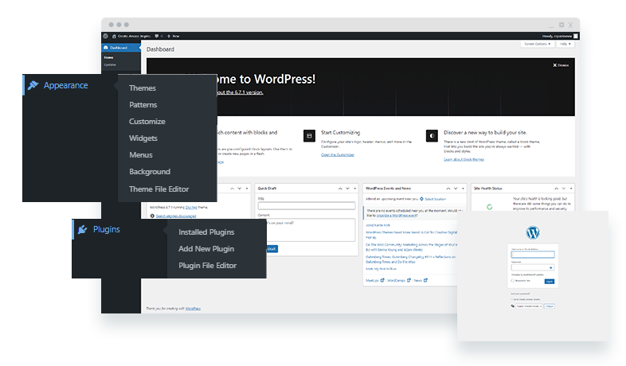Click the block theme half-circle icon

pos(432,136)
